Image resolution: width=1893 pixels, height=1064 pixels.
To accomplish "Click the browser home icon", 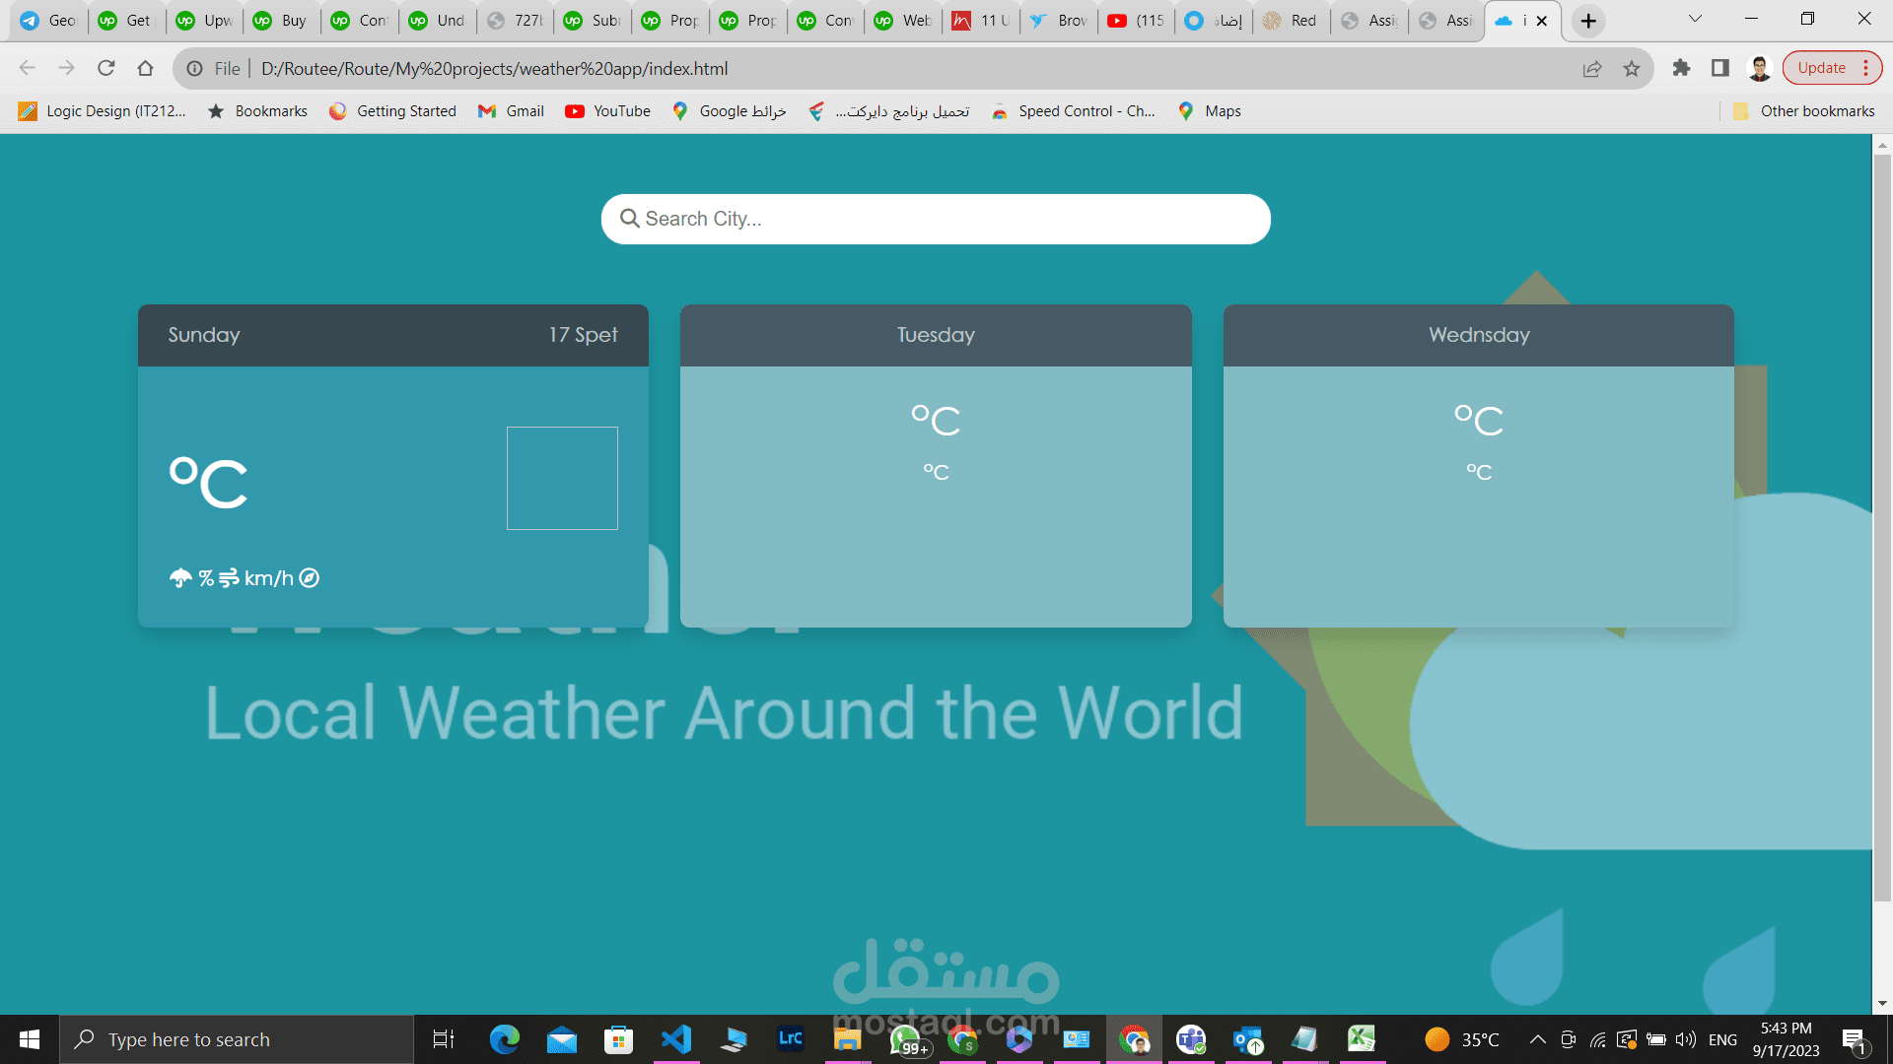I will pos(146,68).
